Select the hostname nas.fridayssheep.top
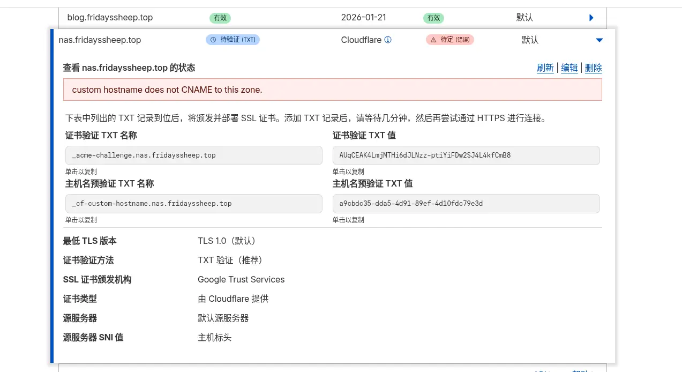Image resolution: width=682 pixels, height=372 pixels. pyautogui.click(x=101, y=39)
